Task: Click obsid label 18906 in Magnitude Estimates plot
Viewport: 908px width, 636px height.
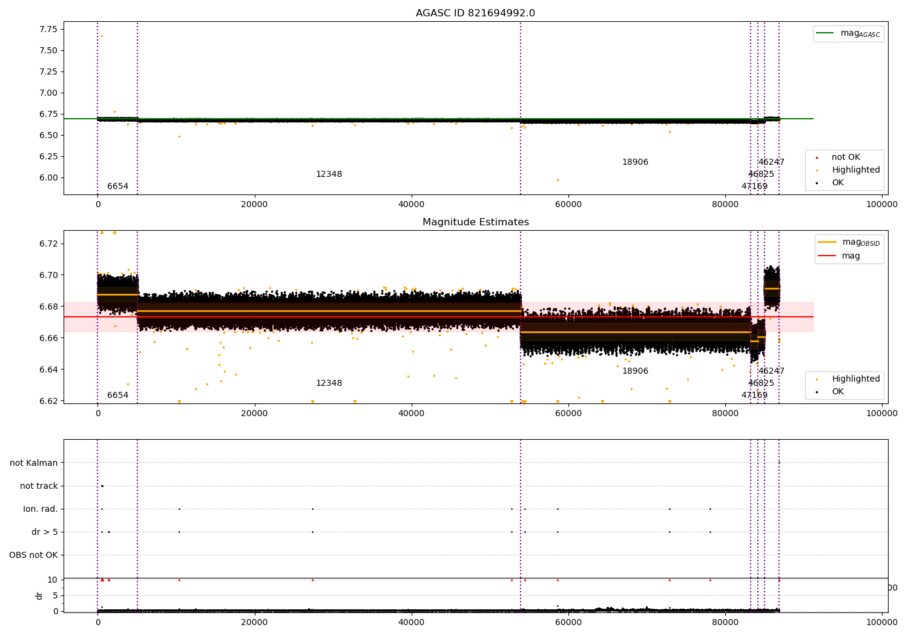Action: (635, 371)
